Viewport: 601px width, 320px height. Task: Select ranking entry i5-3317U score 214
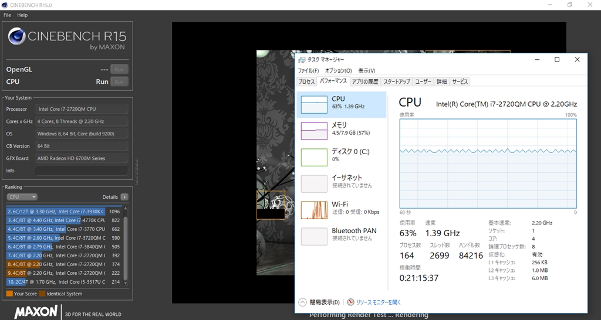[x=63, y=282]
